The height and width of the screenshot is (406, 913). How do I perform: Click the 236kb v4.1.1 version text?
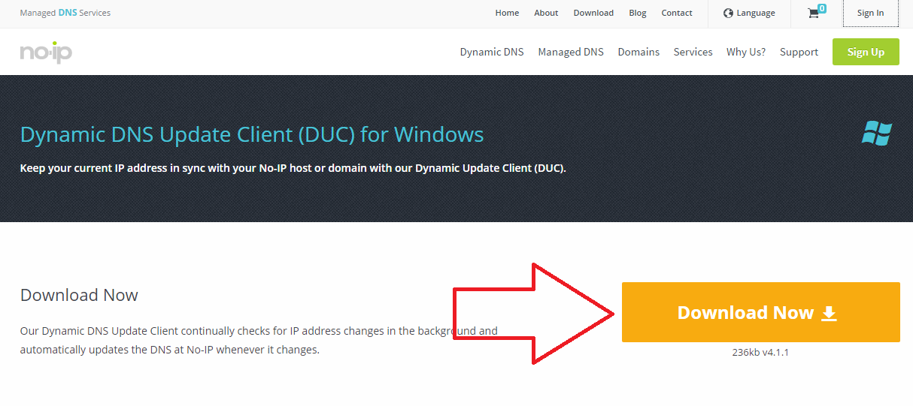pyautogui.click(x=760, y=352)
